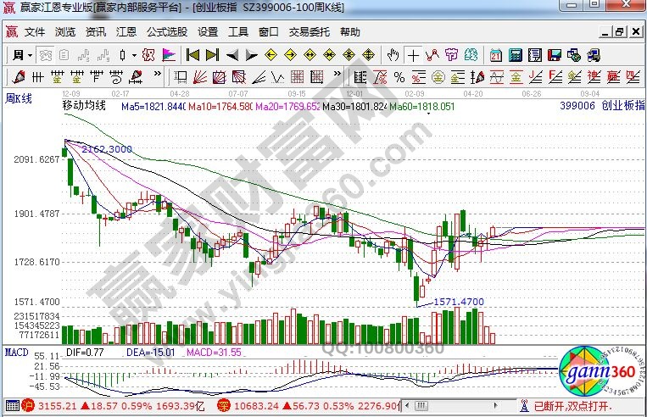Click the percent % tool icon
The image size is (647, 417).
(399, 77)
